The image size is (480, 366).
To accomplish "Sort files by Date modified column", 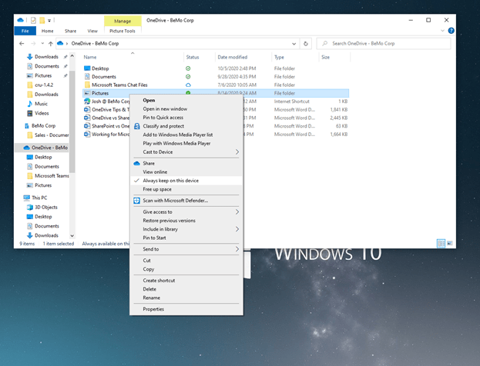I will point(233,57).
